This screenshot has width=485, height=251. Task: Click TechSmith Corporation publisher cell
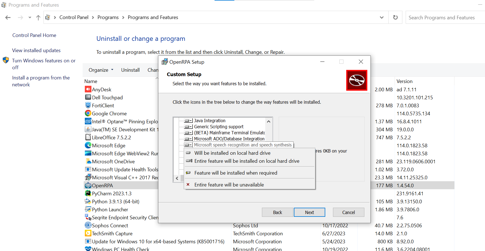(x=258, y=233)
